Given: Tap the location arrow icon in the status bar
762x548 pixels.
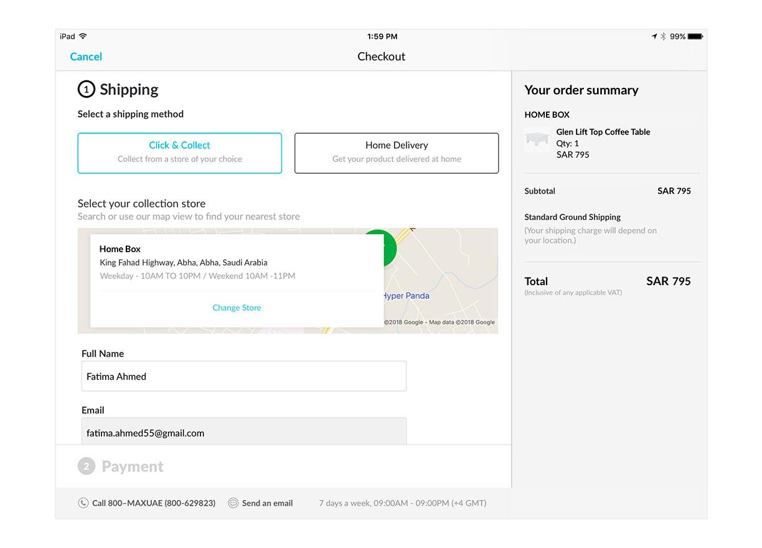Looking at the screenshot, I should (x=654, y=37).
